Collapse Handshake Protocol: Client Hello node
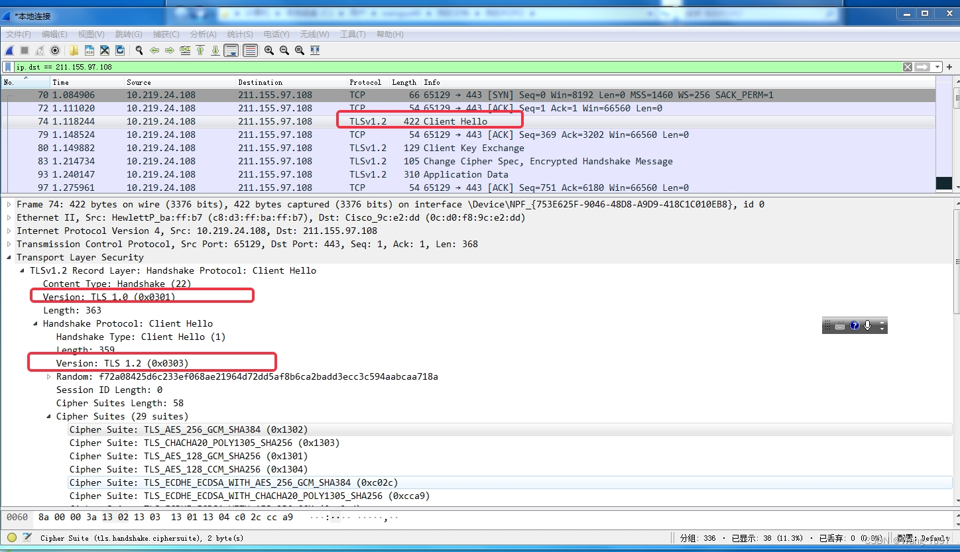Image resolution: width=960 pixels, height=552 pixels. (36, 323)
